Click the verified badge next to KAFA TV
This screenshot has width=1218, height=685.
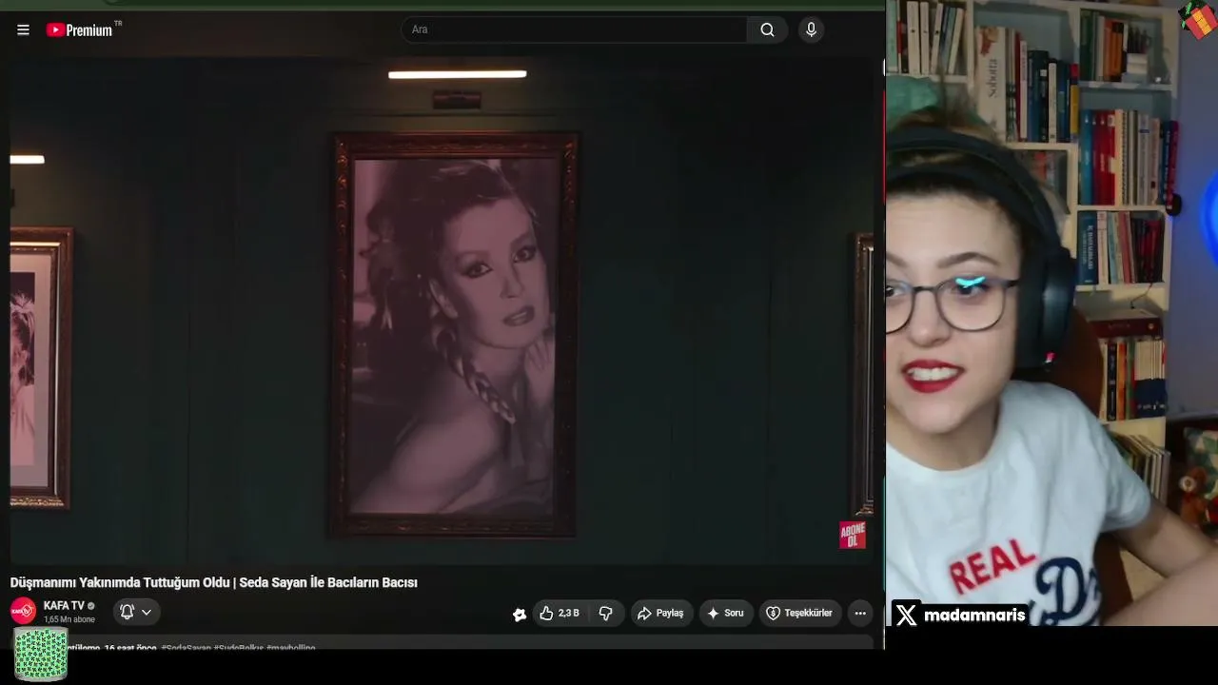[x=91, y=606]
